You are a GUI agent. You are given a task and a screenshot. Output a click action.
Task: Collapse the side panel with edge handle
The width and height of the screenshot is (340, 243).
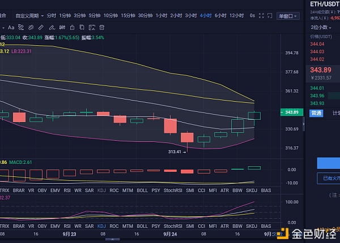click(x=304, y=124)
